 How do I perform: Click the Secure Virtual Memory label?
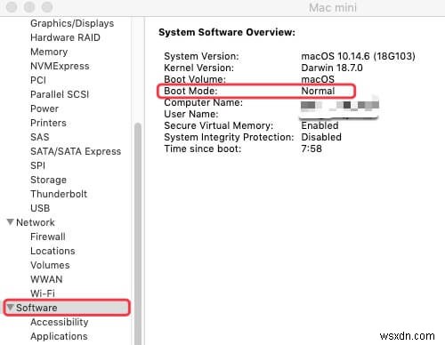[x=219, y=125]
